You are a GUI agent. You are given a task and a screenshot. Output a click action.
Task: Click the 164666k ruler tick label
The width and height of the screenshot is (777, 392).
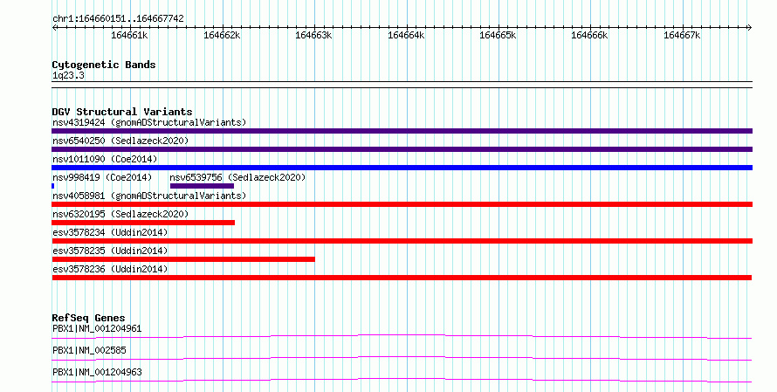pyautogui.click(x=589, y=35)
